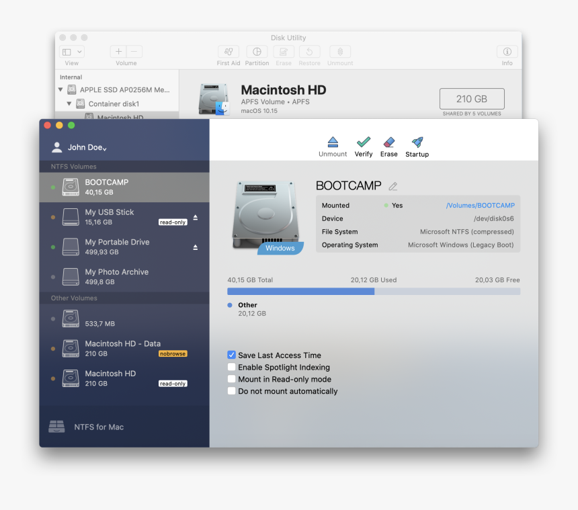Open the /Volumes/BOOTCAMP link
The image size is (578, 510).
(x=481, y=205)
